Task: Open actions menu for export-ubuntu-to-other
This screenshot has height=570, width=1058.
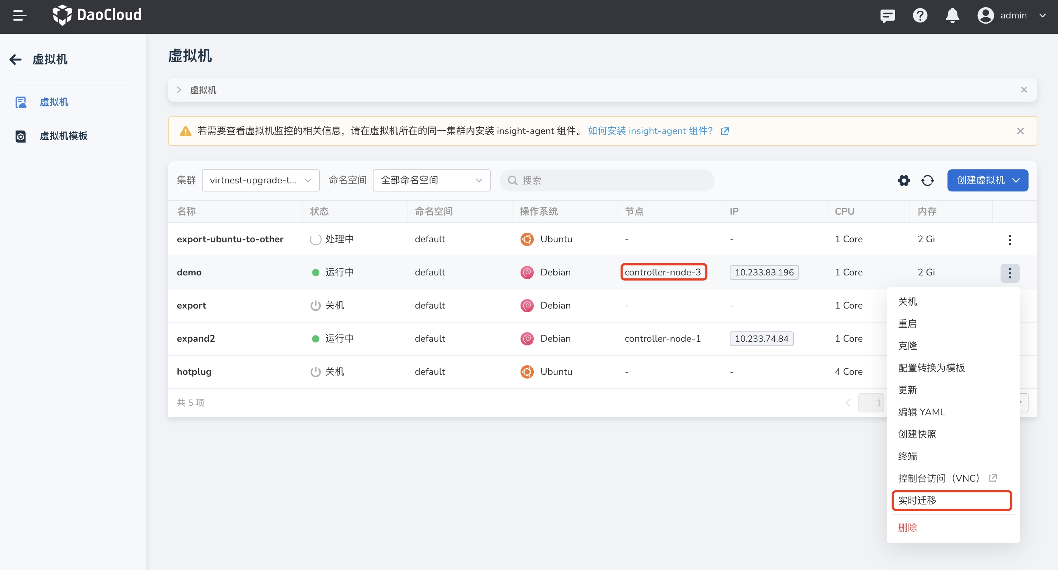Action: [x=1009, y=240]
